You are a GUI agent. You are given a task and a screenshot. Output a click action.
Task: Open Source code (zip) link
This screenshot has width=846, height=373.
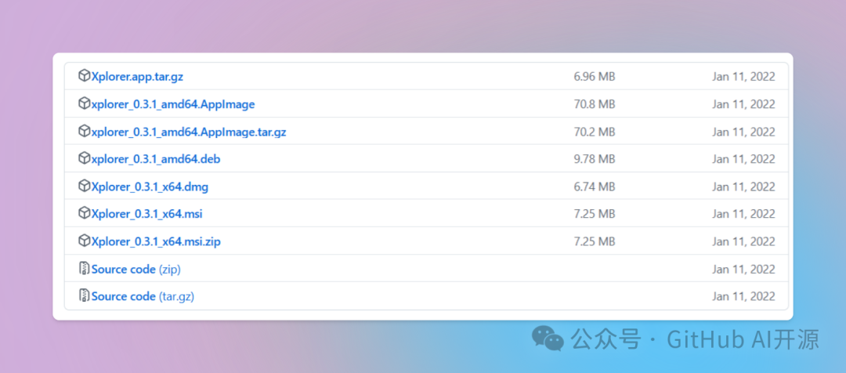(136, 269)
